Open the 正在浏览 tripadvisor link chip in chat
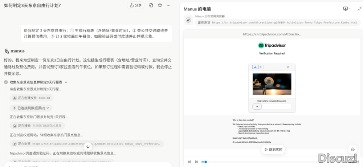Image resolution: width=363 pixels, height=167 pixels. (x=87, y=144)
